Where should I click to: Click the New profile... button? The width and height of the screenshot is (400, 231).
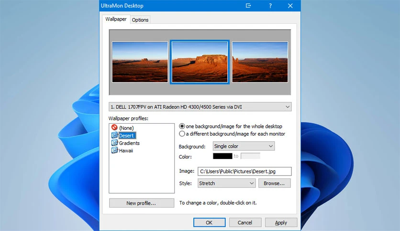point(142,203)
